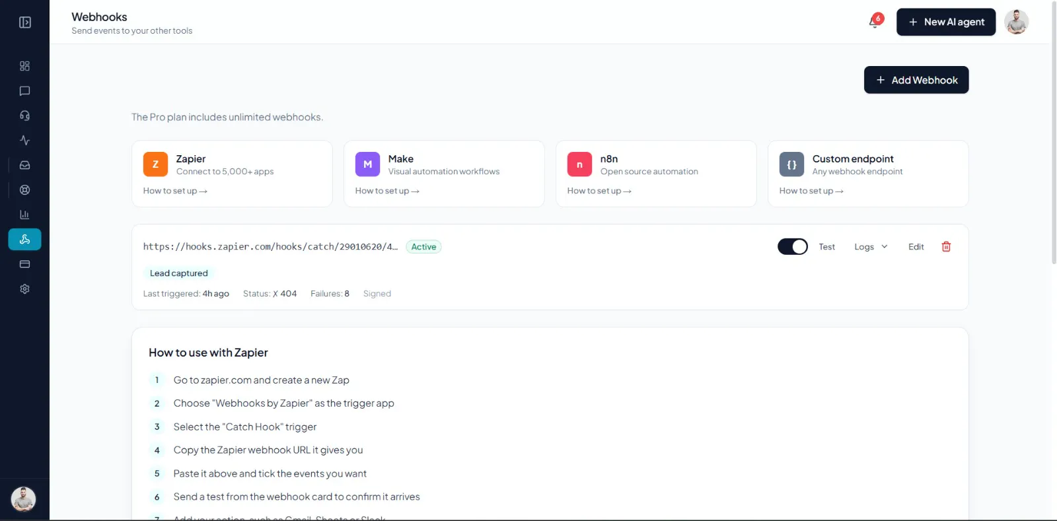Click the Active status badge
Viewport: 1057px width, 521px height.
(423, 246)
